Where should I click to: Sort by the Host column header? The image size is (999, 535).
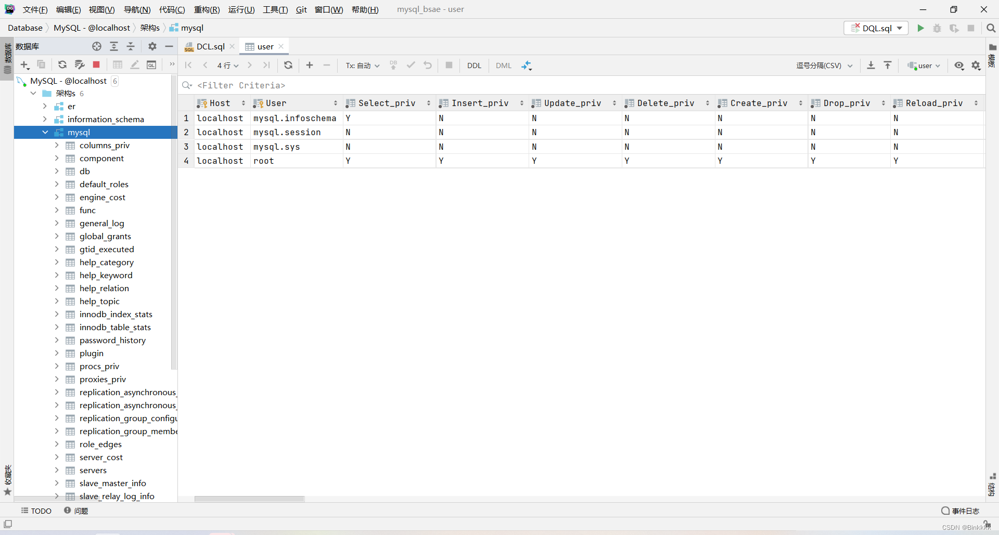pos(222,103)
